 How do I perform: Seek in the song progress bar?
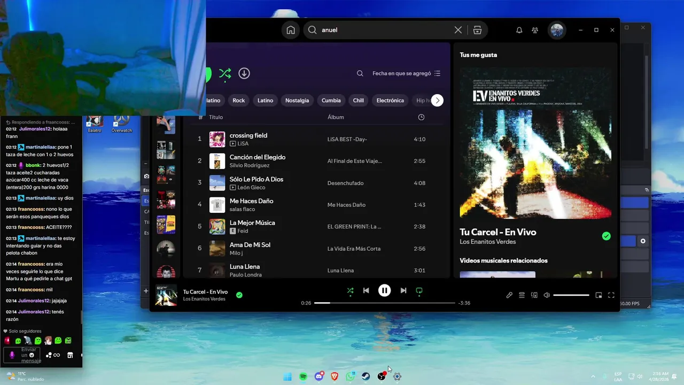[x=384, y=303]
